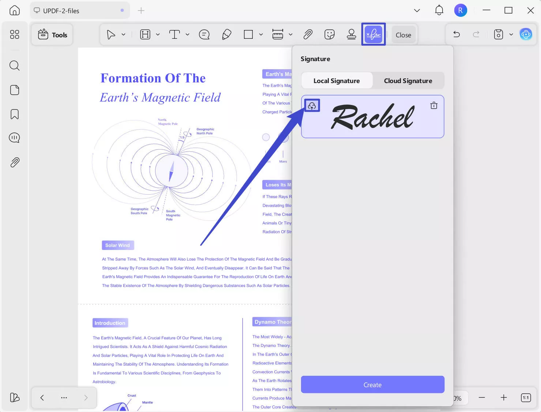This screenshot has height=412, width=541.
Task: Expand the highlight tool dropdown arrow
Action: [x=158, y=34]
